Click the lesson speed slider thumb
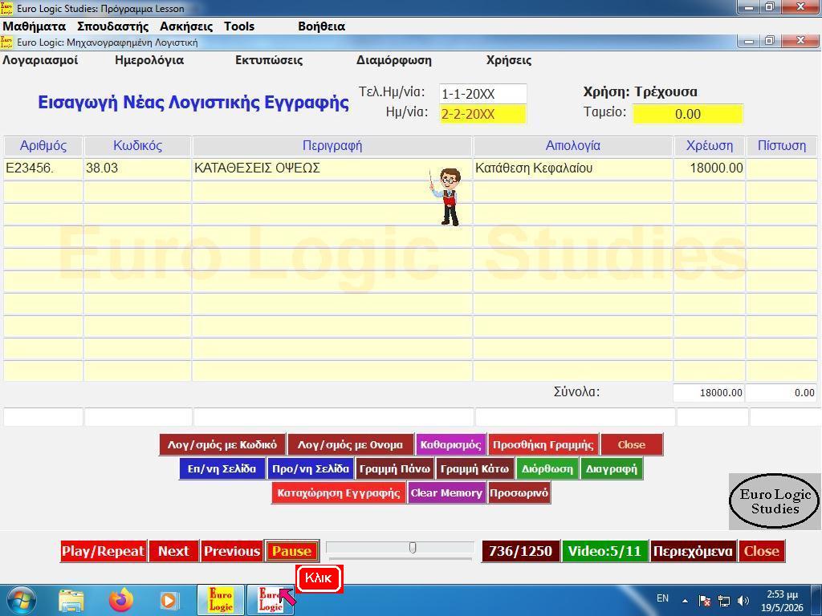822x616 pixels. (413, 548)
